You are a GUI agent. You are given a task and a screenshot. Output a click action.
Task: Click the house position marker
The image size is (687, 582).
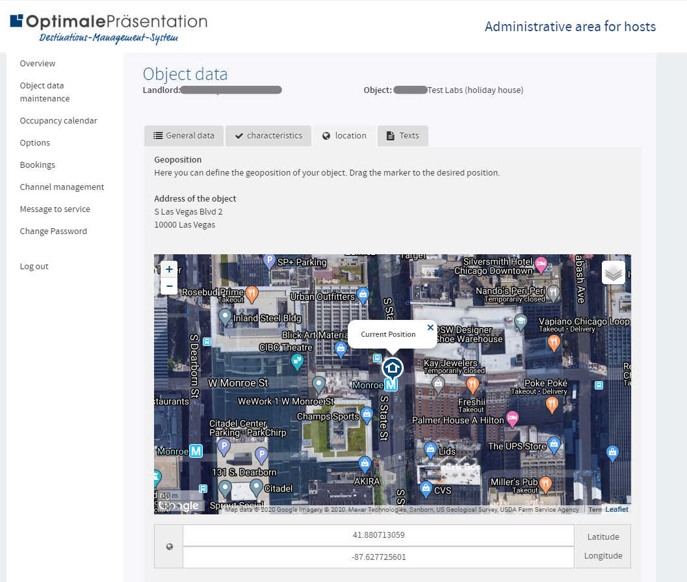(x=392, y=367)
